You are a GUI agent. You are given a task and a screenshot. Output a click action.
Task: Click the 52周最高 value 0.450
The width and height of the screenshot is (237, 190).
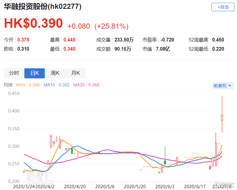[x=218, y=40]
